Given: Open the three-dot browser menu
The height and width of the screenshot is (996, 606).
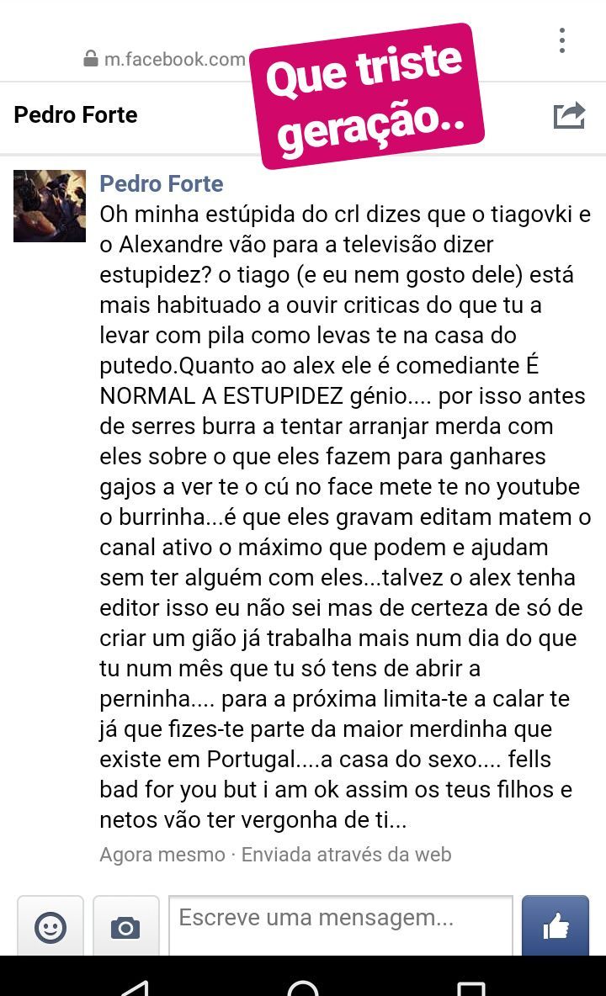Looking at the screenshot, I should click(x=561, y=40).
